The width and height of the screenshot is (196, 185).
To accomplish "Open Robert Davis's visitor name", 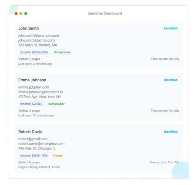I will point(30,132).
